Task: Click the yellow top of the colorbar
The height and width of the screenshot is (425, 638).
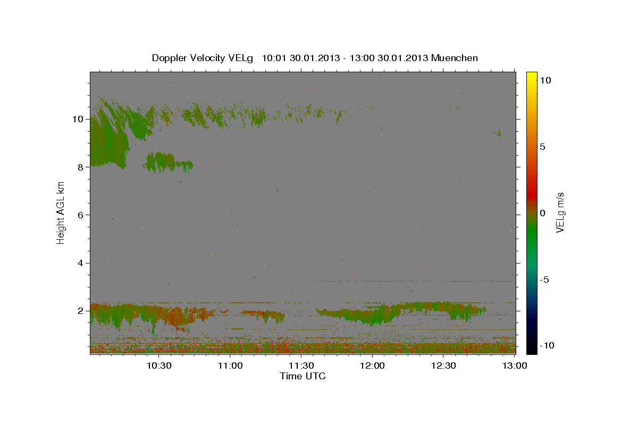Action: [531, 77]
